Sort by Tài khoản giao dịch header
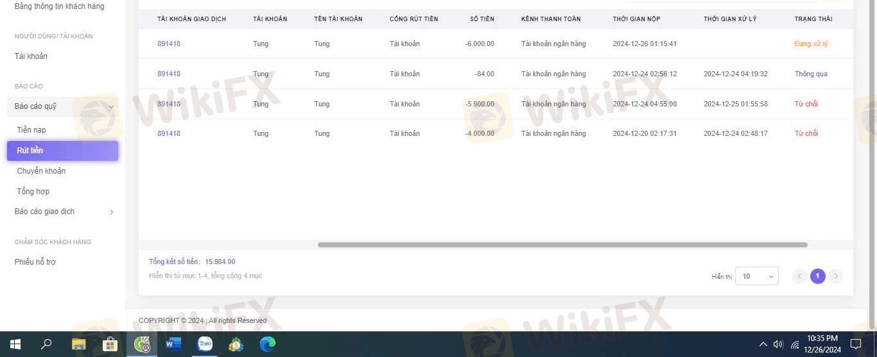 [191, 19]
